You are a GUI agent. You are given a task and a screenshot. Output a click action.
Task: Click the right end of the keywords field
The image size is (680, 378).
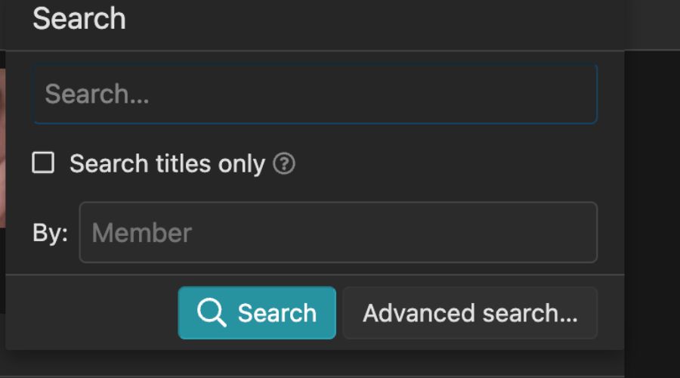click(x=574, y=94)
